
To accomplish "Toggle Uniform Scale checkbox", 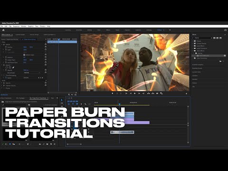I will 24,55.
